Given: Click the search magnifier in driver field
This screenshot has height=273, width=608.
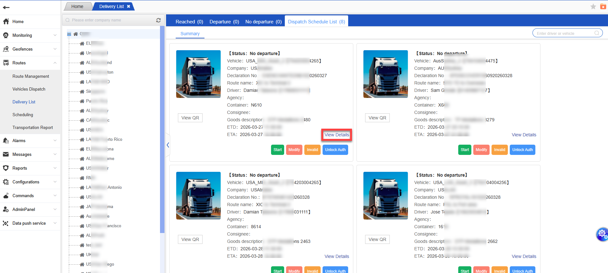Looking at the screenshot, I should pyautogui.click(x=597, y=33).
